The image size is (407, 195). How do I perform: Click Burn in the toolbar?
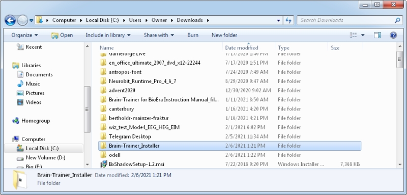(x=193, y=35)
